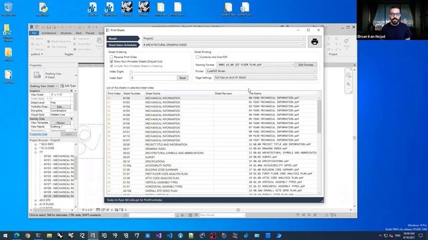Expand the pyRevit panel dropdown
The height and width of the screenshot is (240, 428).
37,54
